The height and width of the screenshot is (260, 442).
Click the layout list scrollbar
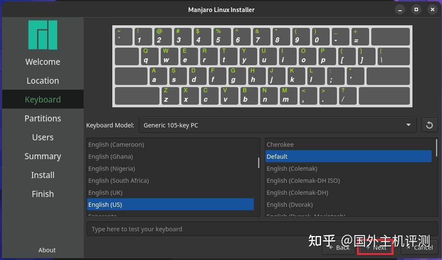[258, 162]
